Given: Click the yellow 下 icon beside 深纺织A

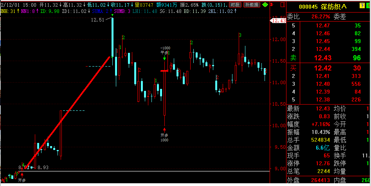Looking at the screenshot, I should pyautogui.click(x=362, y=6).
